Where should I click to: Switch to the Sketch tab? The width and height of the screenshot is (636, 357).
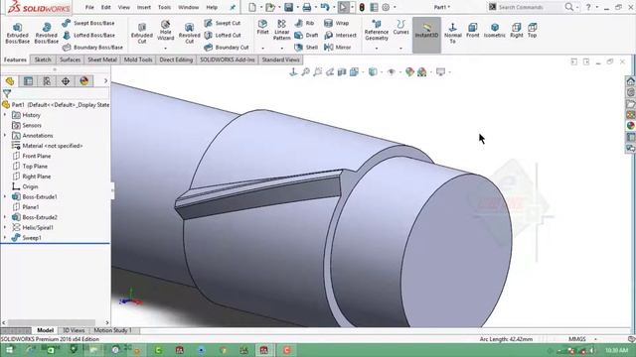point(43,59)
